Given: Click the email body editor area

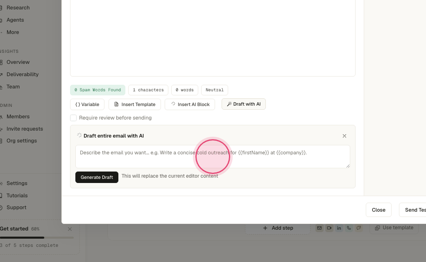Looking at the screenshot, I should pos(213,38).
